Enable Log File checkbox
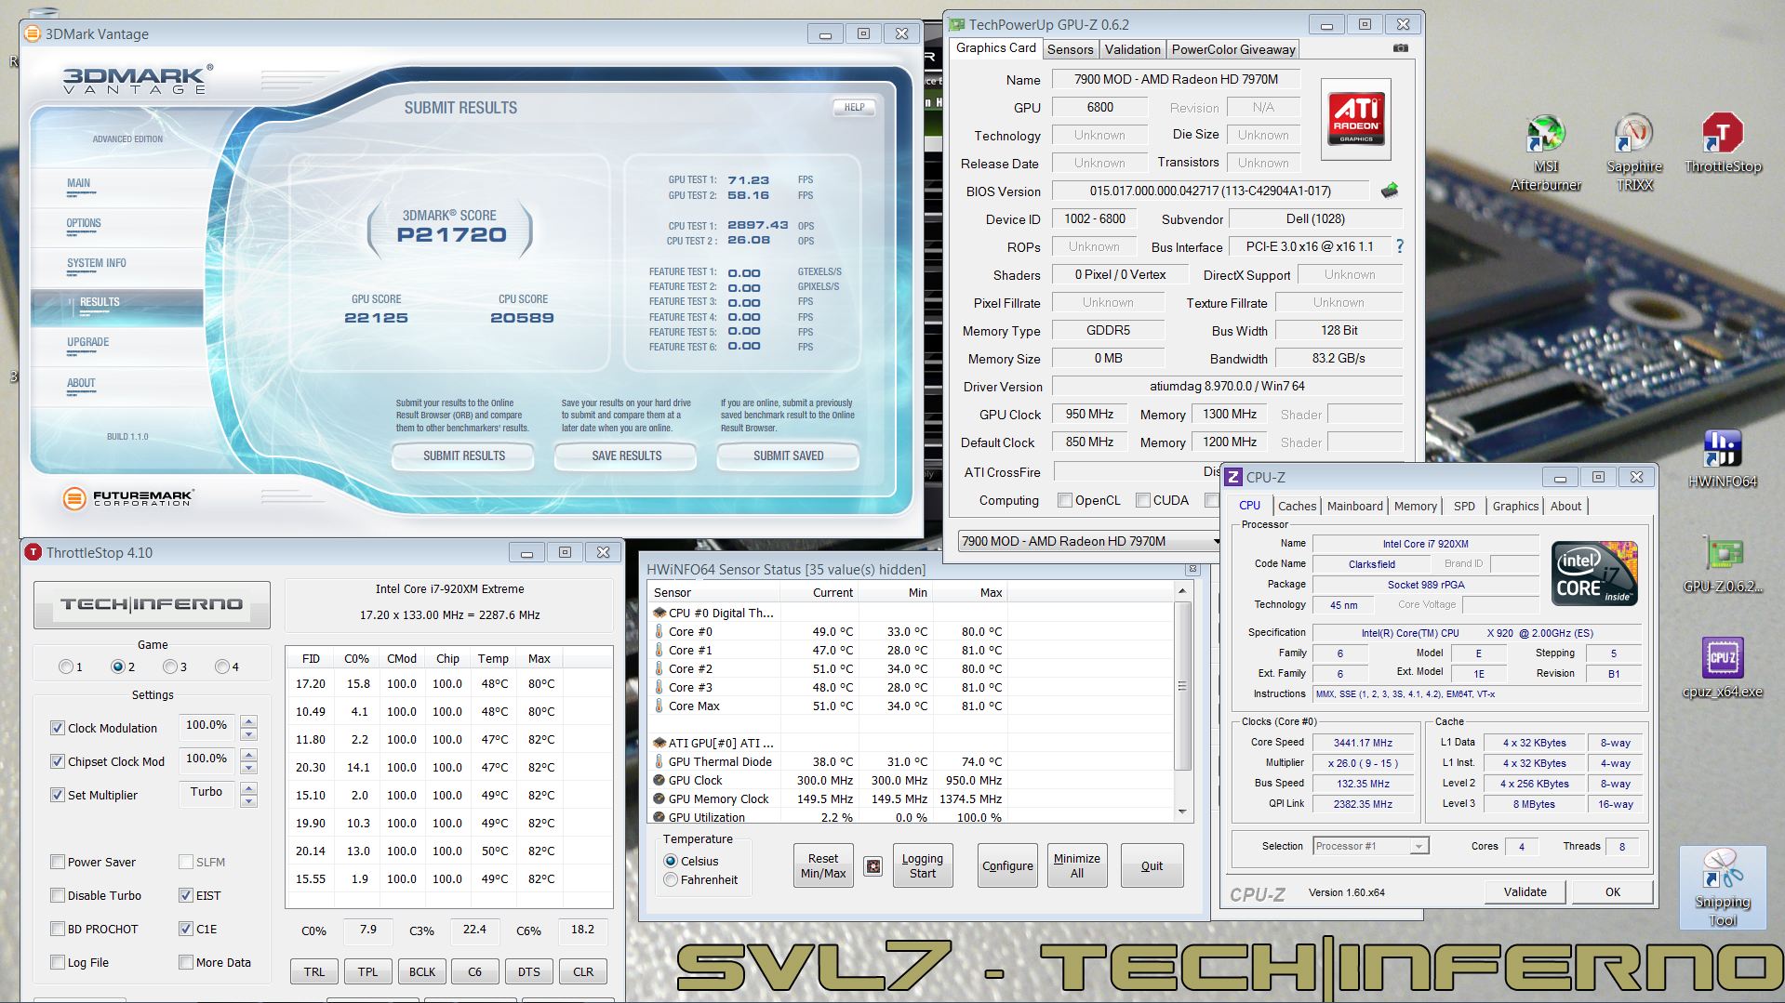This screenshot has height=1003, width=1785. point(58,962)
